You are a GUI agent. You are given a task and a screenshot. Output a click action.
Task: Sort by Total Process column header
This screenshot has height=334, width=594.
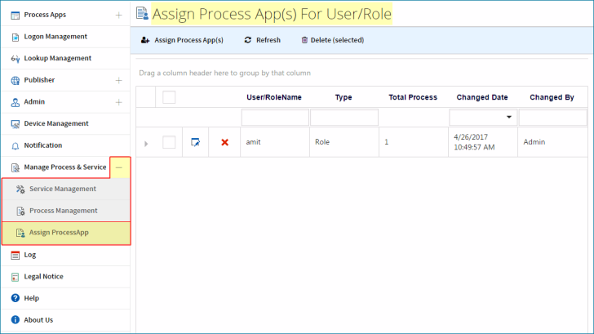click(413, 97)
